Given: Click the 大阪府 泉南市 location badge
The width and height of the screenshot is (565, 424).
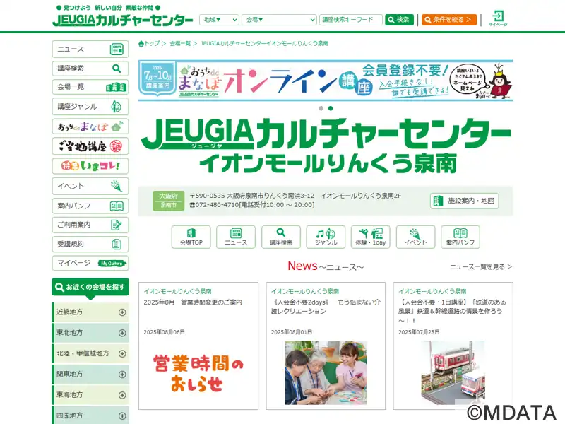Looking at the screenshot, I should (x=168, y=201).
